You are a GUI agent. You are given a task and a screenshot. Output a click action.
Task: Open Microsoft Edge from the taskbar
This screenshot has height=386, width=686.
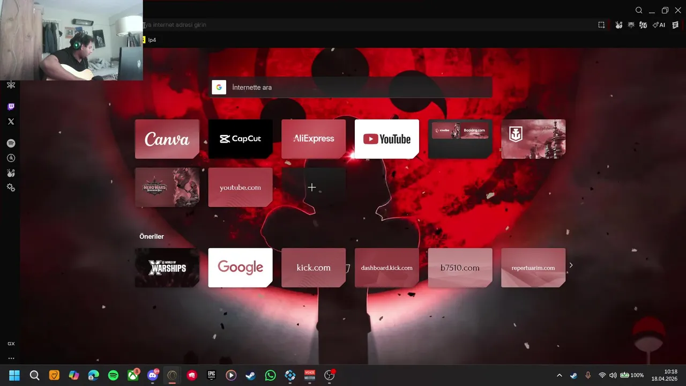click(93, 375)
